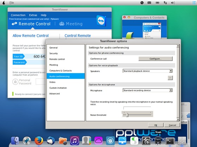Screen dimensions: 197x147
Task: Click the microphone recording level bar
Action: [x=137, y=108]
